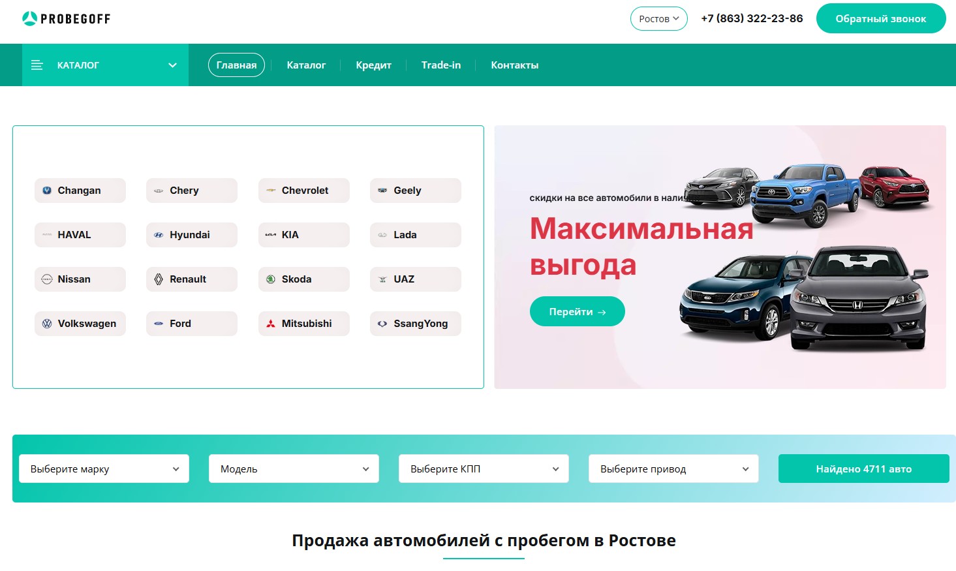The image size is (956, 571).
Task: Select the SsangYong brand label
Action: [421, 324]
